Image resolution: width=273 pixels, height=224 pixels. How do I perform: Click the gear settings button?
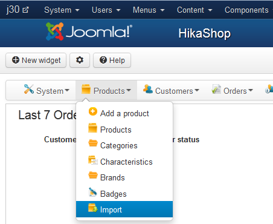point(80,60)
